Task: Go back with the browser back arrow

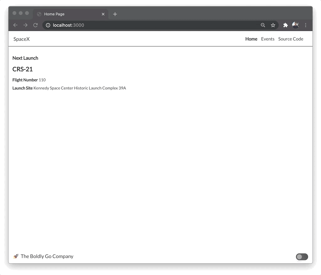Action: [x=15, y=25]
